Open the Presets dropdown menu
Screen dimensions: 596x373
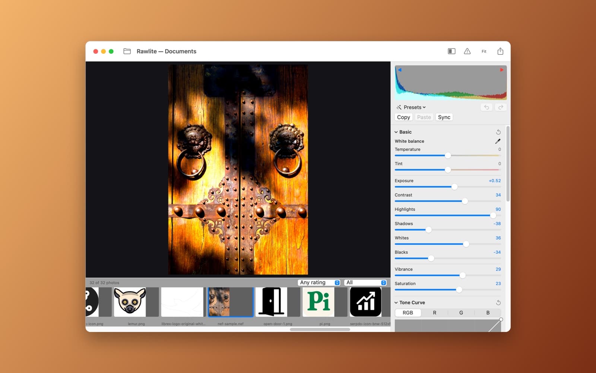(415, 107)
